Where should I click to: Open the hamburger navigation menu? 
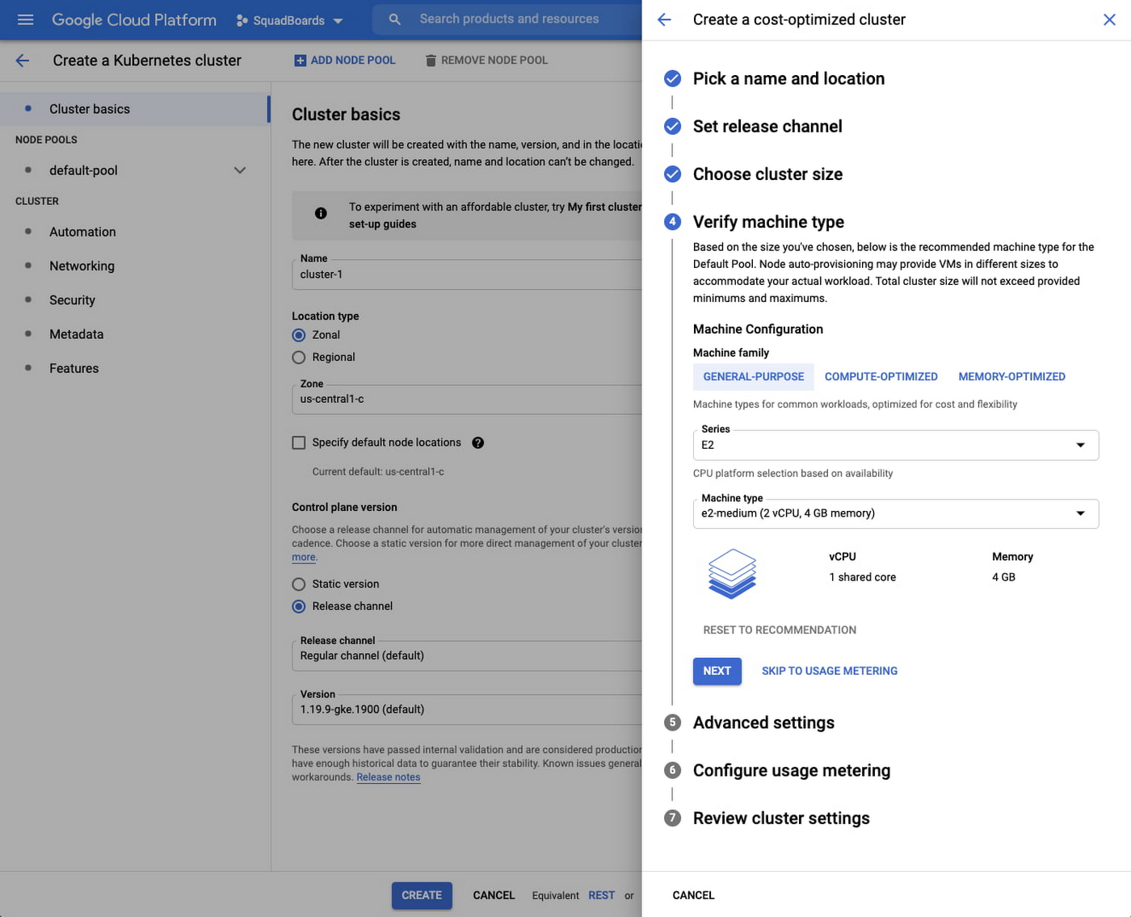pos(25,19)
